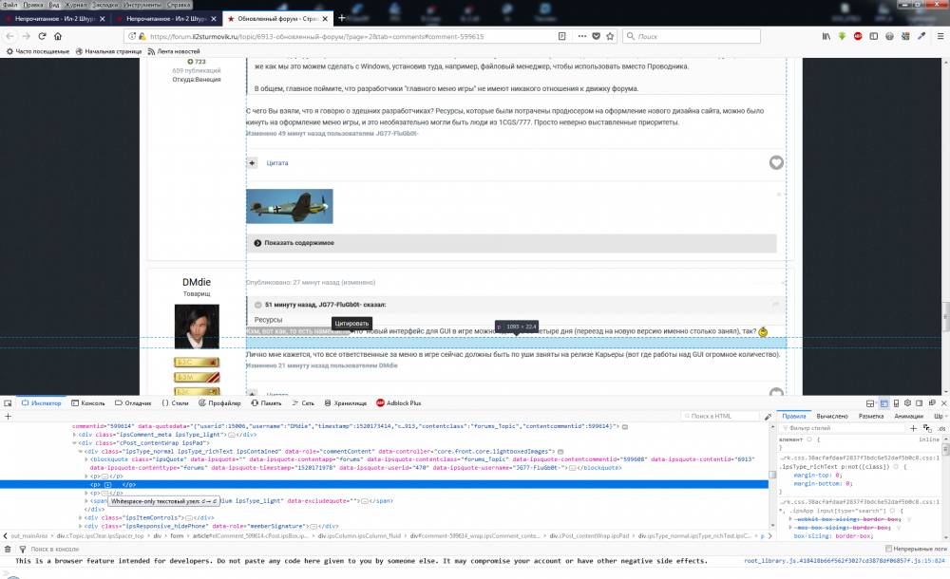Open the Firefox hamburger menu
The width and height of the screenshot is (950, 579).
940,36
